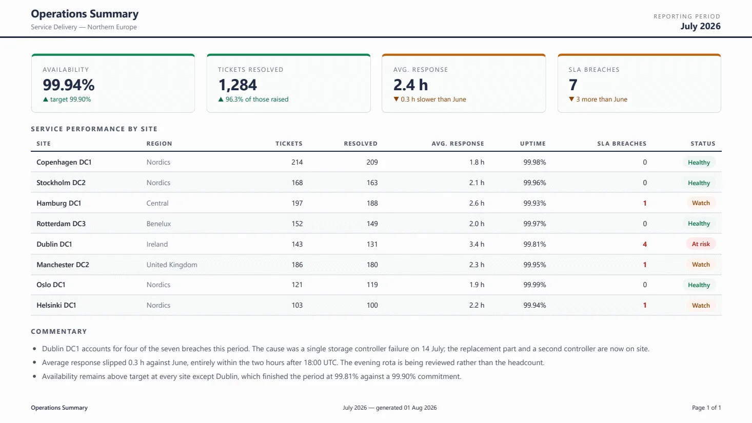
Task: Click Dublin DC1's 3.4 h response value
Action: point(477,244)
